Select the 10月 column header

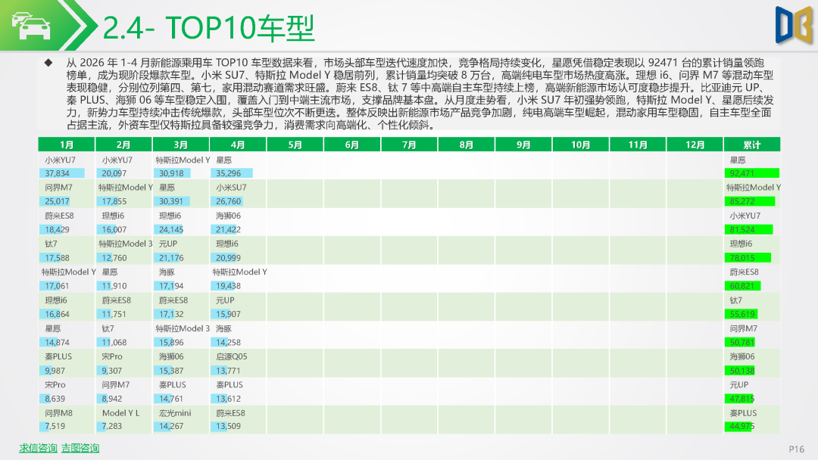click(581, 145)
